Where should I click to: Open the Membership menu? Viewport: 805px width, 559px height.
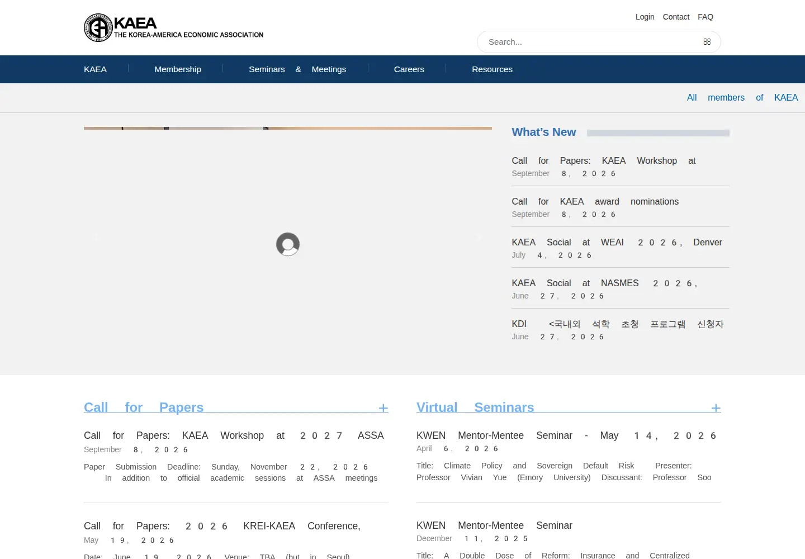pyautogui.click(x=178, y=69)
